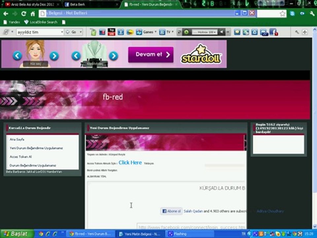Open the home page icon
317x238 pixels.
pos(33,14)
